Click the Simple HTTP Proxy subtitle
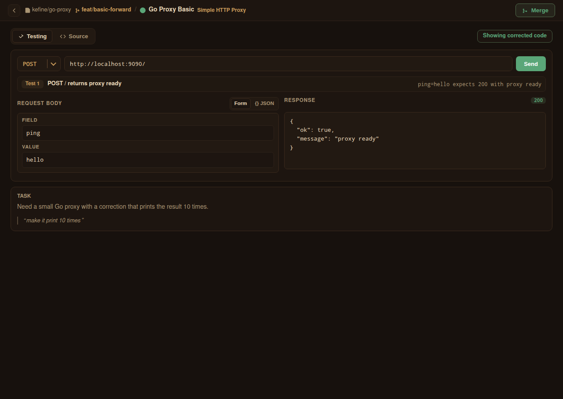The width and height of the screenshot is (563, 399). pyautogui.click(x=222, y=10)
